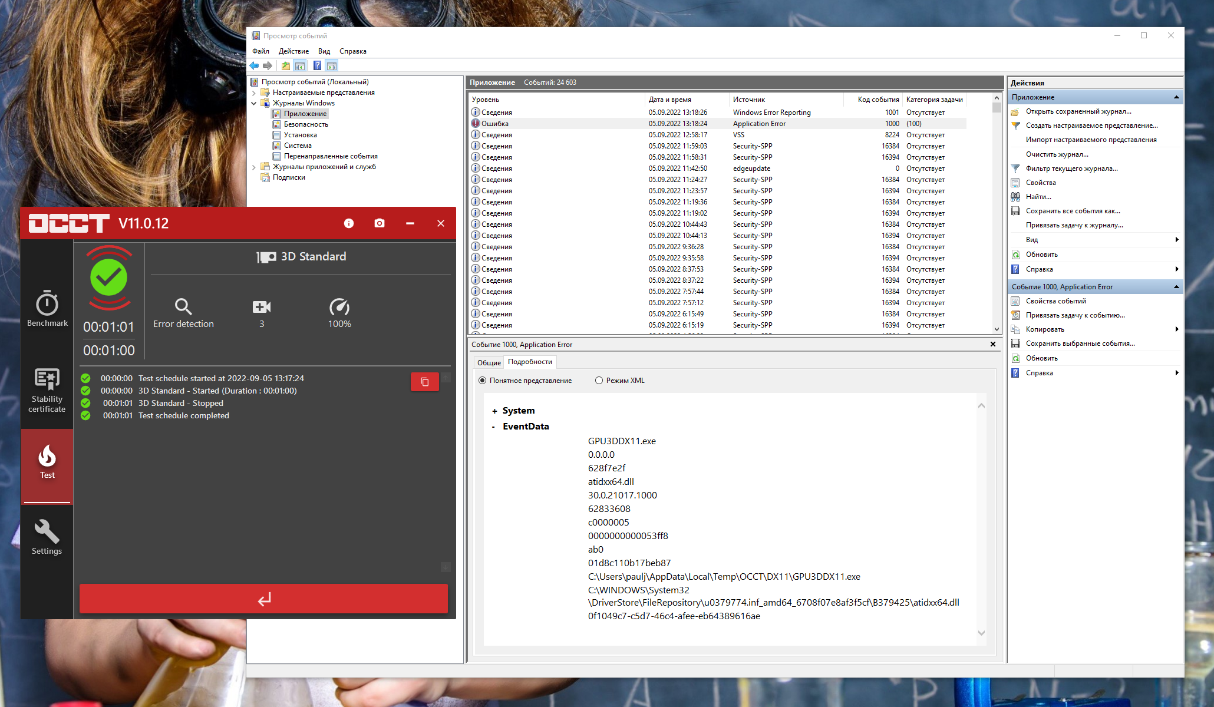1214x707 pixels.
Task: Open OCCT Settings wrench icon
Action: 47,537
